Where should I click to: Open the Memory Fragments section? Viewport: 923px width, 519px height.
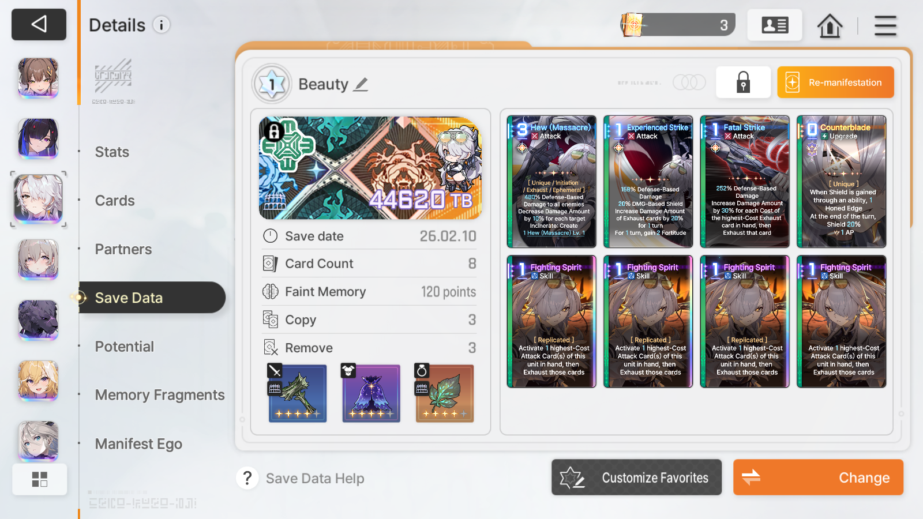(160, 395)
